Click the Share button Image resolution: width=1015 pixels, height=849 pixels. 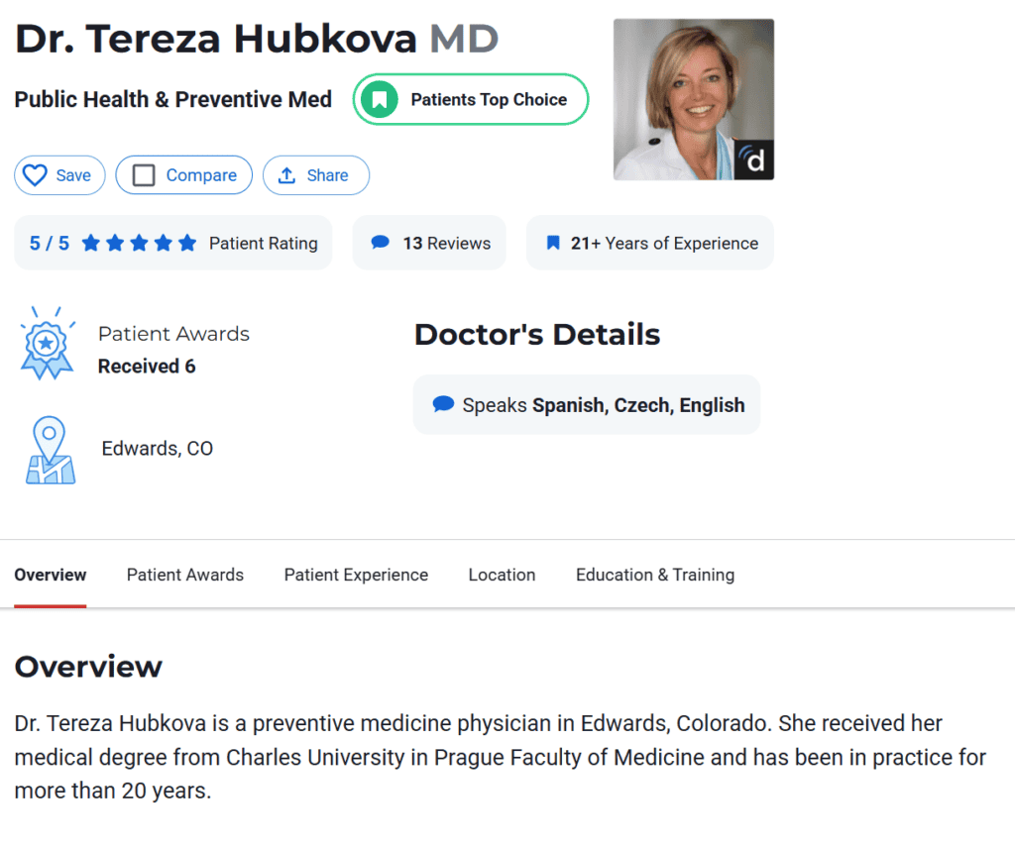pyautogui.click(x=316, y=175)
